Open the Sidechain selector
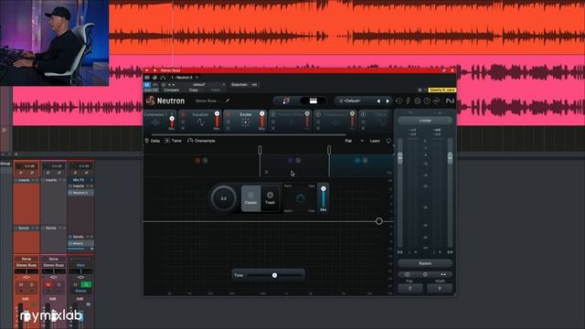The width and height of the screenshot is (585, 329). [244, 85]
